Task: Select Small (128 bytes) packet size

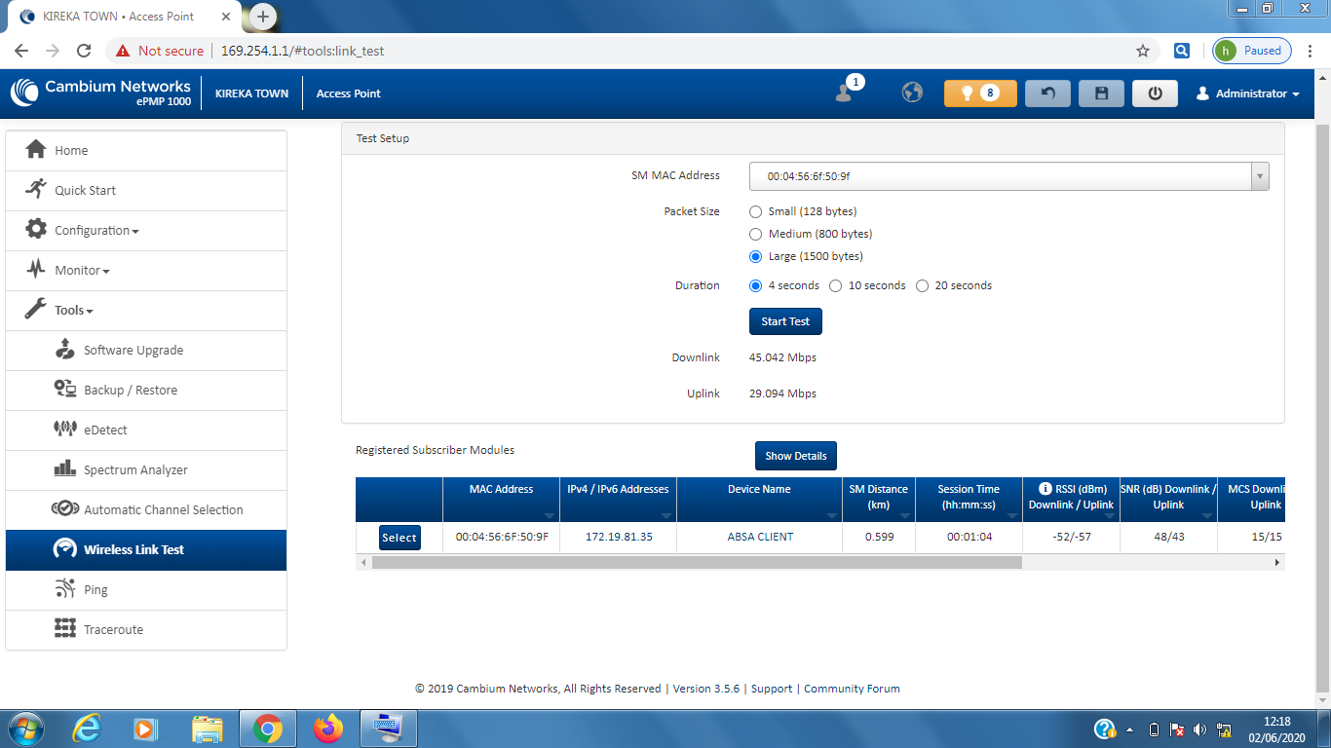Action: point(755,211)
